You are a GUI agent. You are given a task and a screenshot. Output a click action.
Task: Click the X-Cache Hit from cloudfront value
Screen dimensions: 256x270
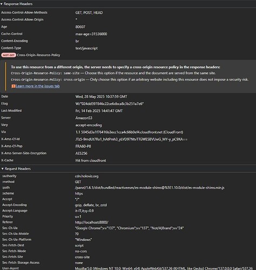point(91,160)
